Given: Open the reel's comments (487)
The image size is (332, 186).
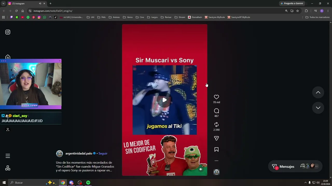Looking at the screenshot, I should pos(216,111).
